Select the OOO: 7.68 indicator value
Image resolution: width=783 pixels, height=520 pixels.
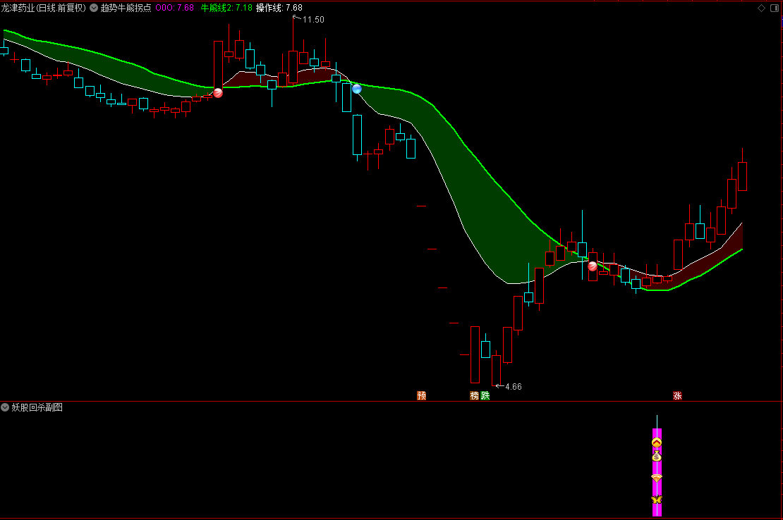pyautogui.click(x=175, y=8)
